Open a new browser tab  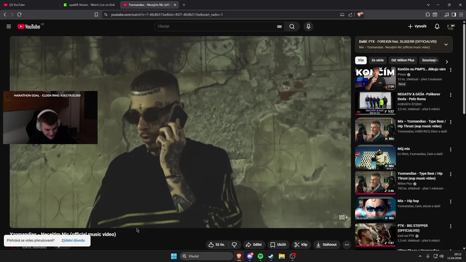tap(184, 5)
